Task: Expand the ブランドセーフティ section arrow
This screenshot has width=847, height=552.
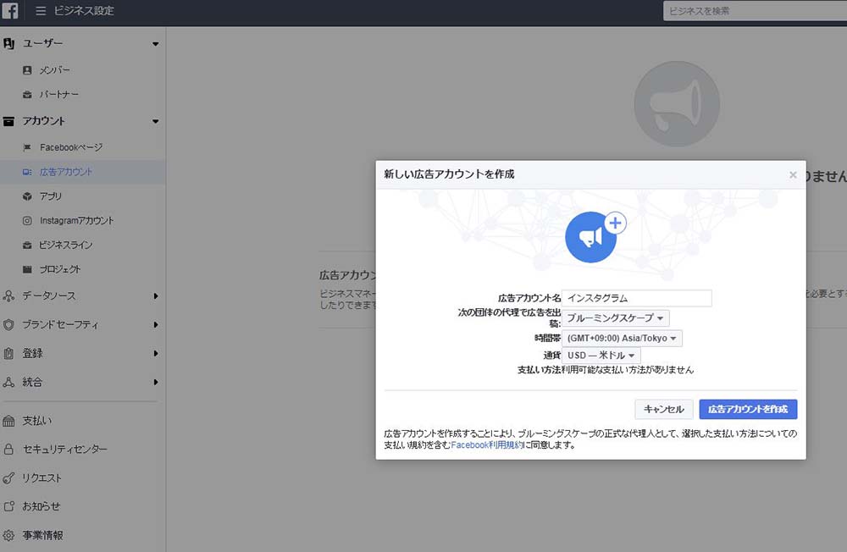Action: pos(156,324)
